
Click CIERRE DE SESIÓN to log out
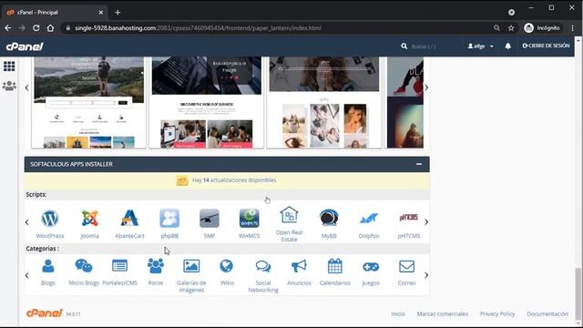[546, 46]
